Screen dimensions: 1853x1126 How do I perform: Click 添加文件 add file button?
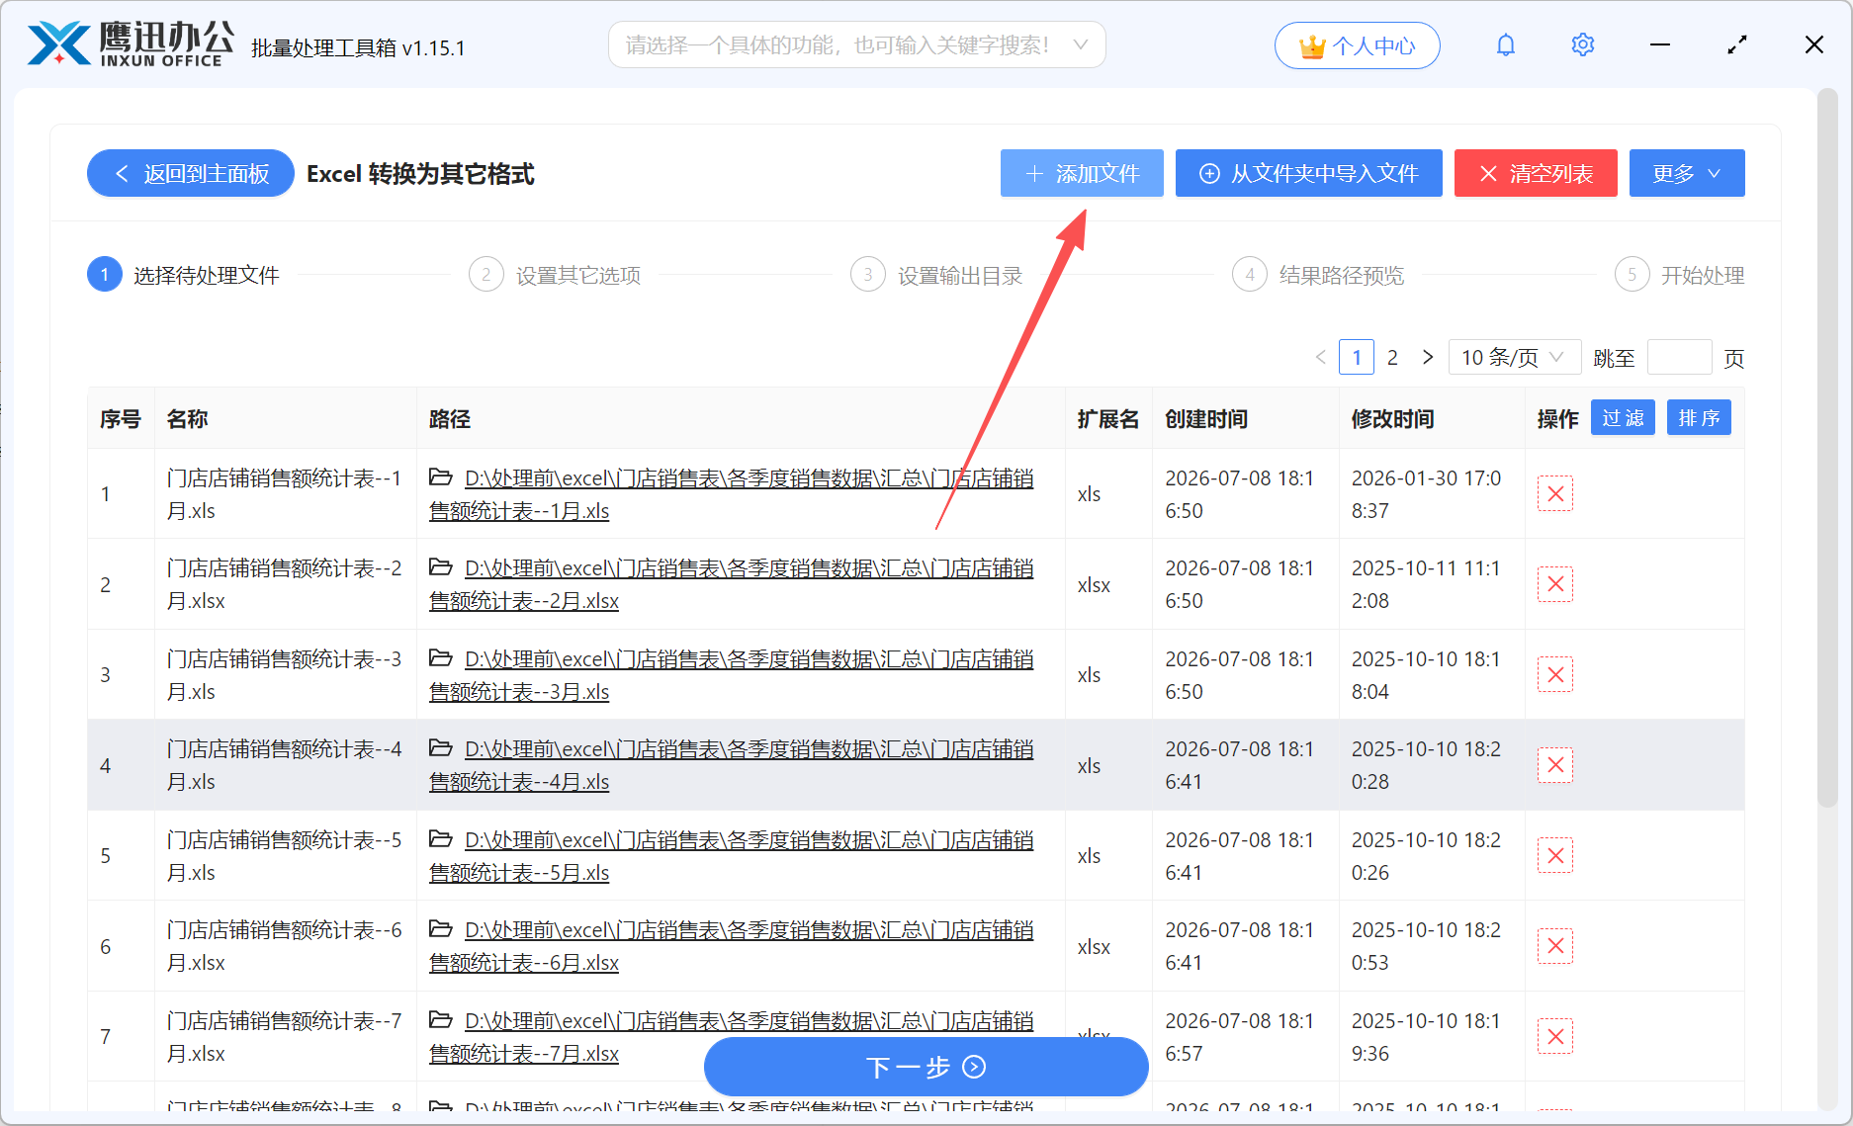click(x=1082, y=174)
